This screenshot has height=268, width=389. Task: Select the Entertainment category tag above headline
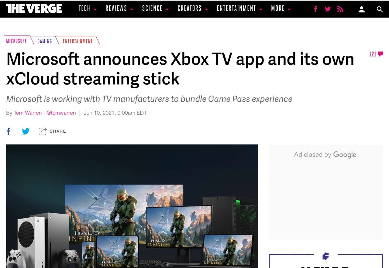(78, 41)
